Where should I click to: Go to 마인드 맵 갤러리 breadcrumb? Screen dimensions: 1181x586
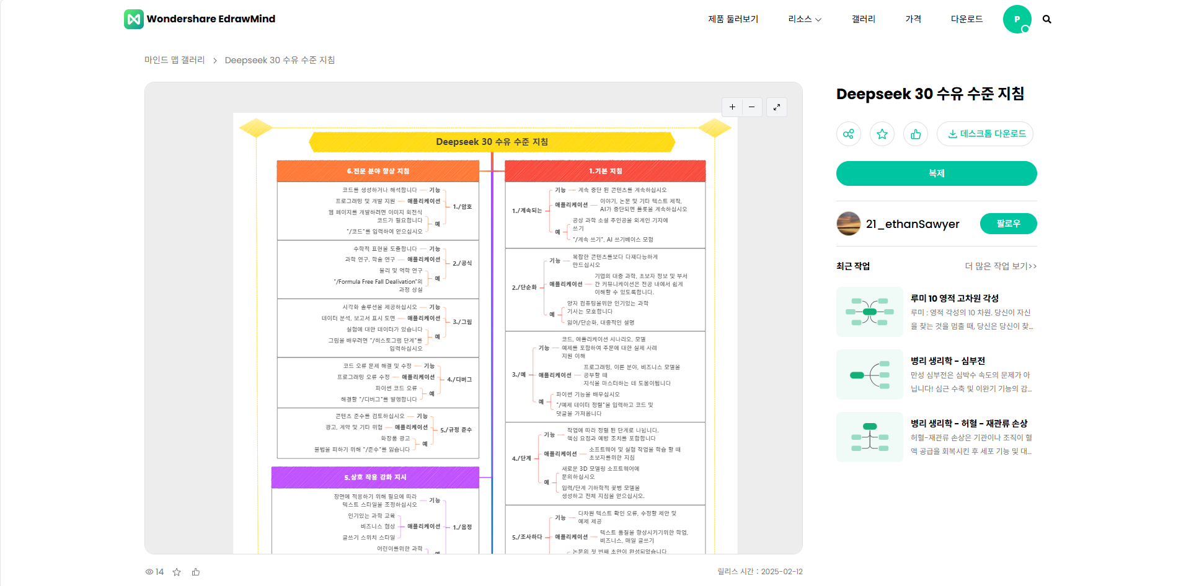[x=174, y=60]
